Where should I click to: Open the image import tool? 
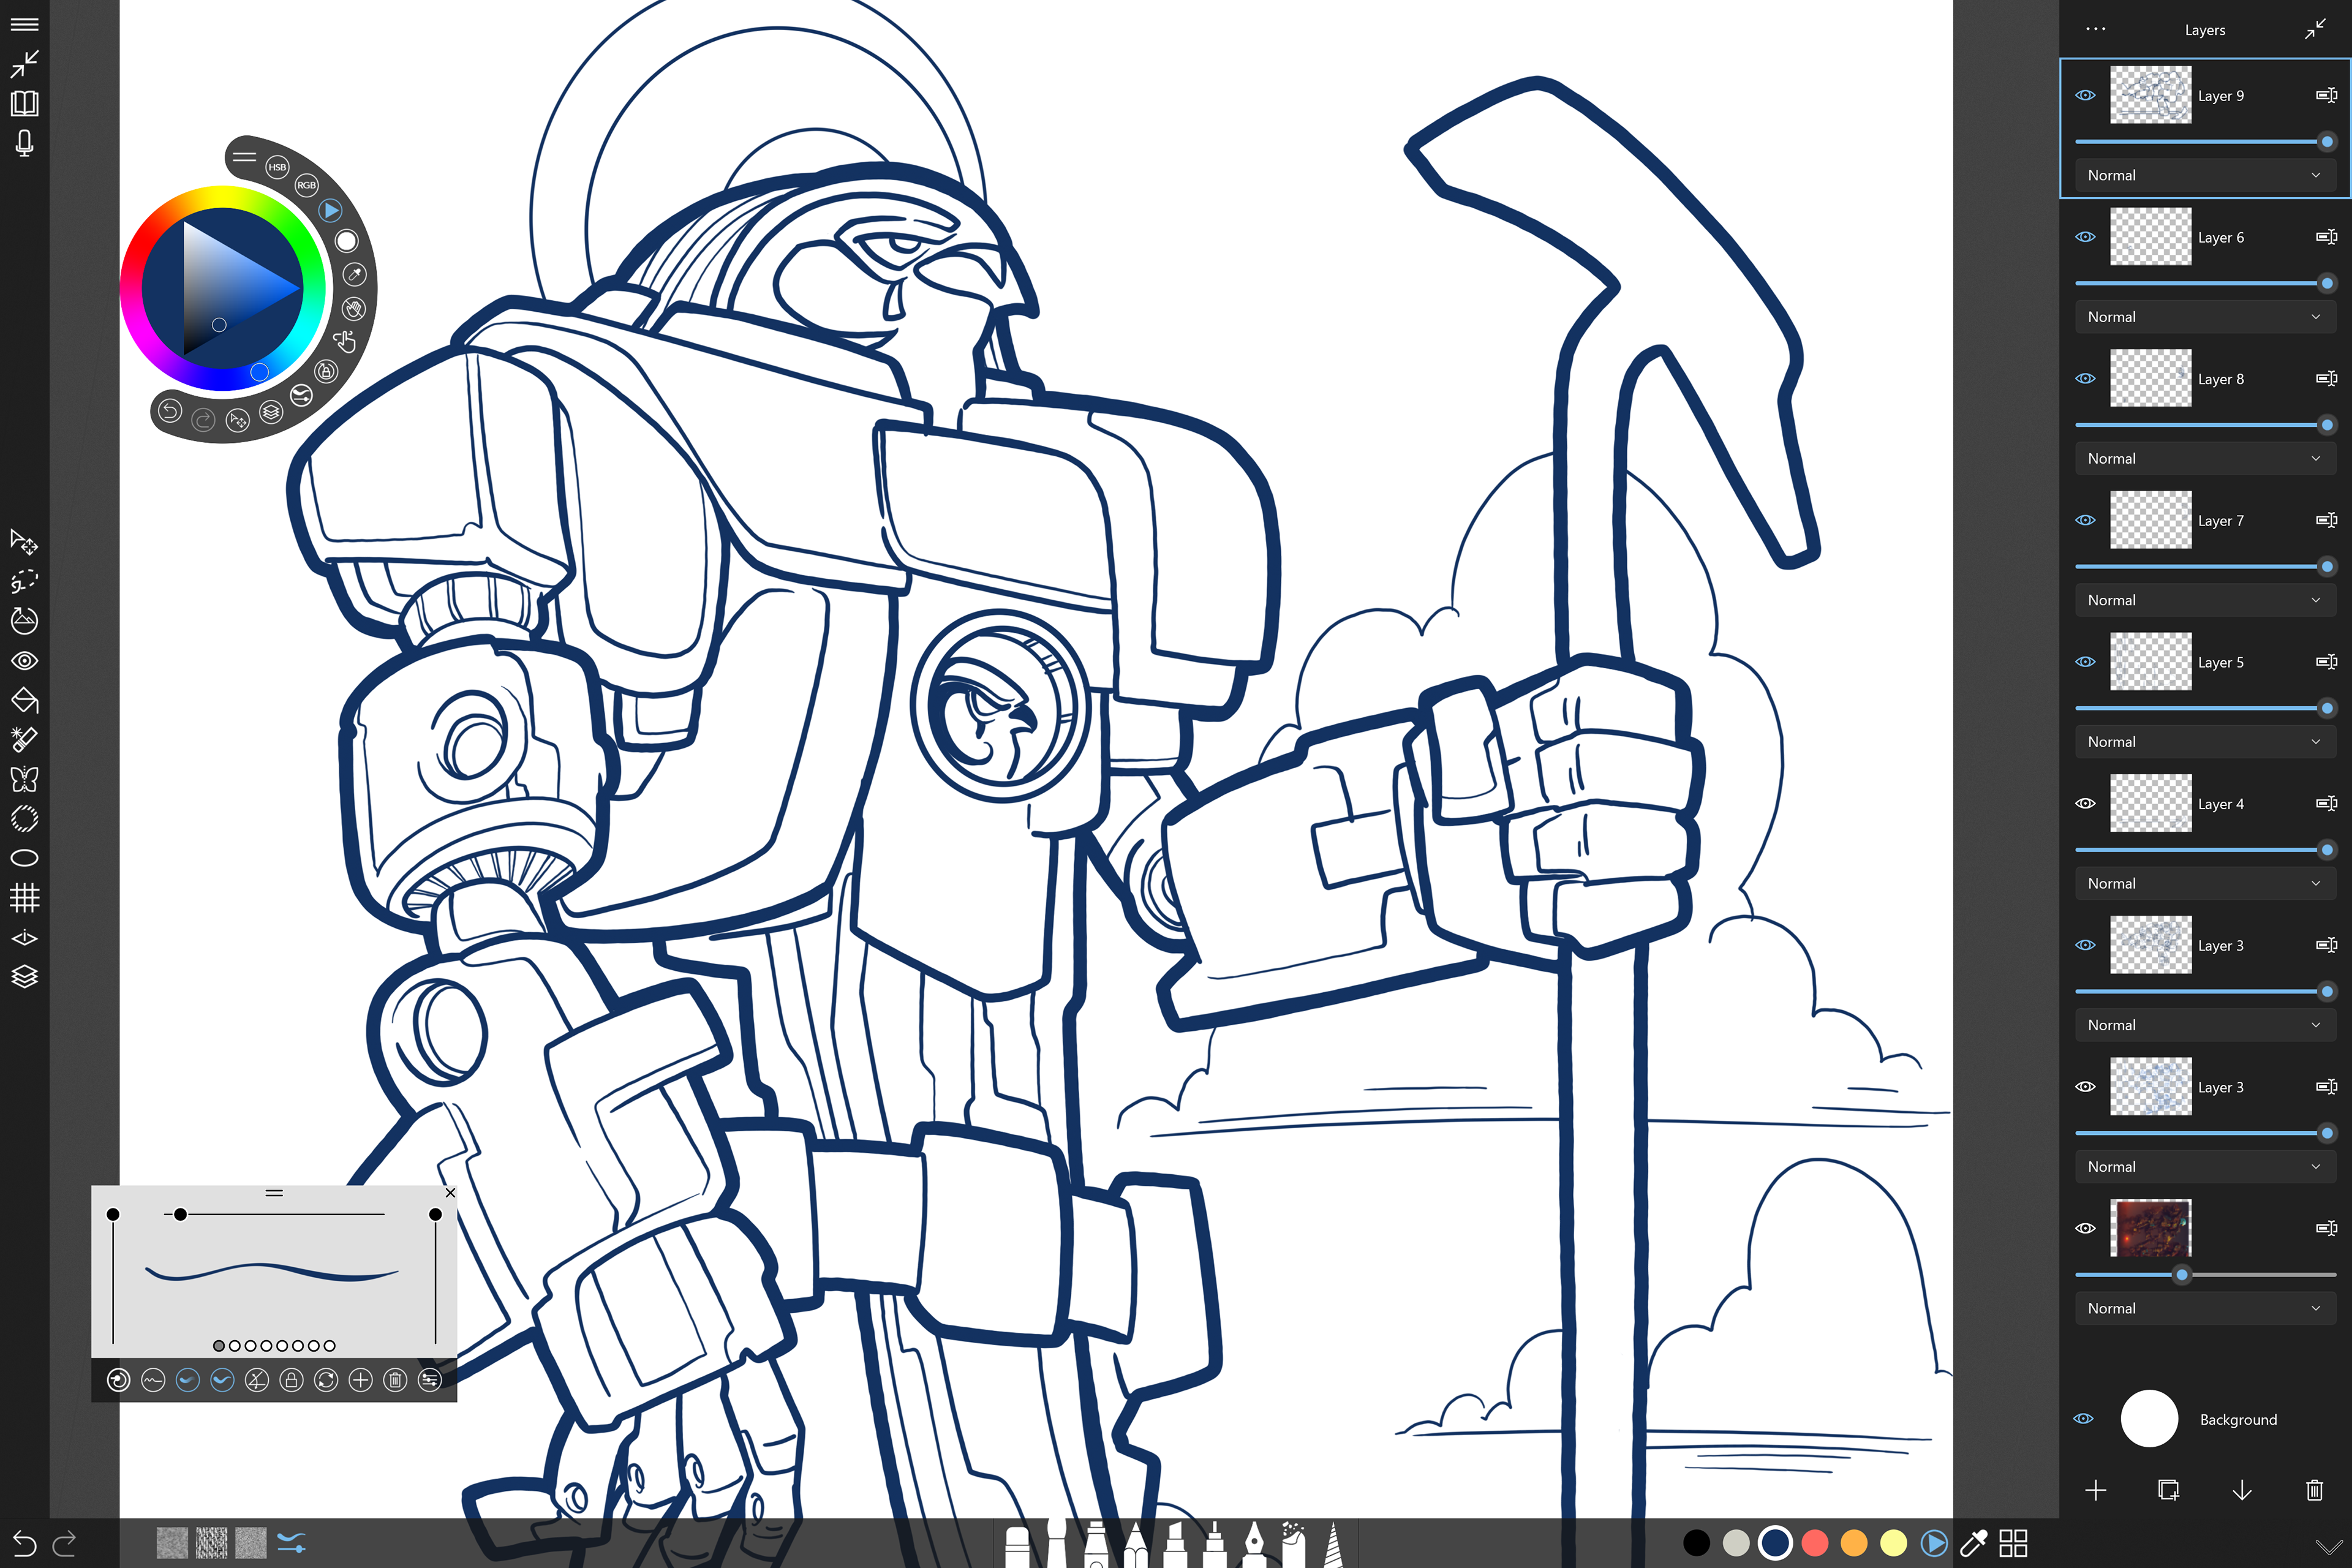24,621
